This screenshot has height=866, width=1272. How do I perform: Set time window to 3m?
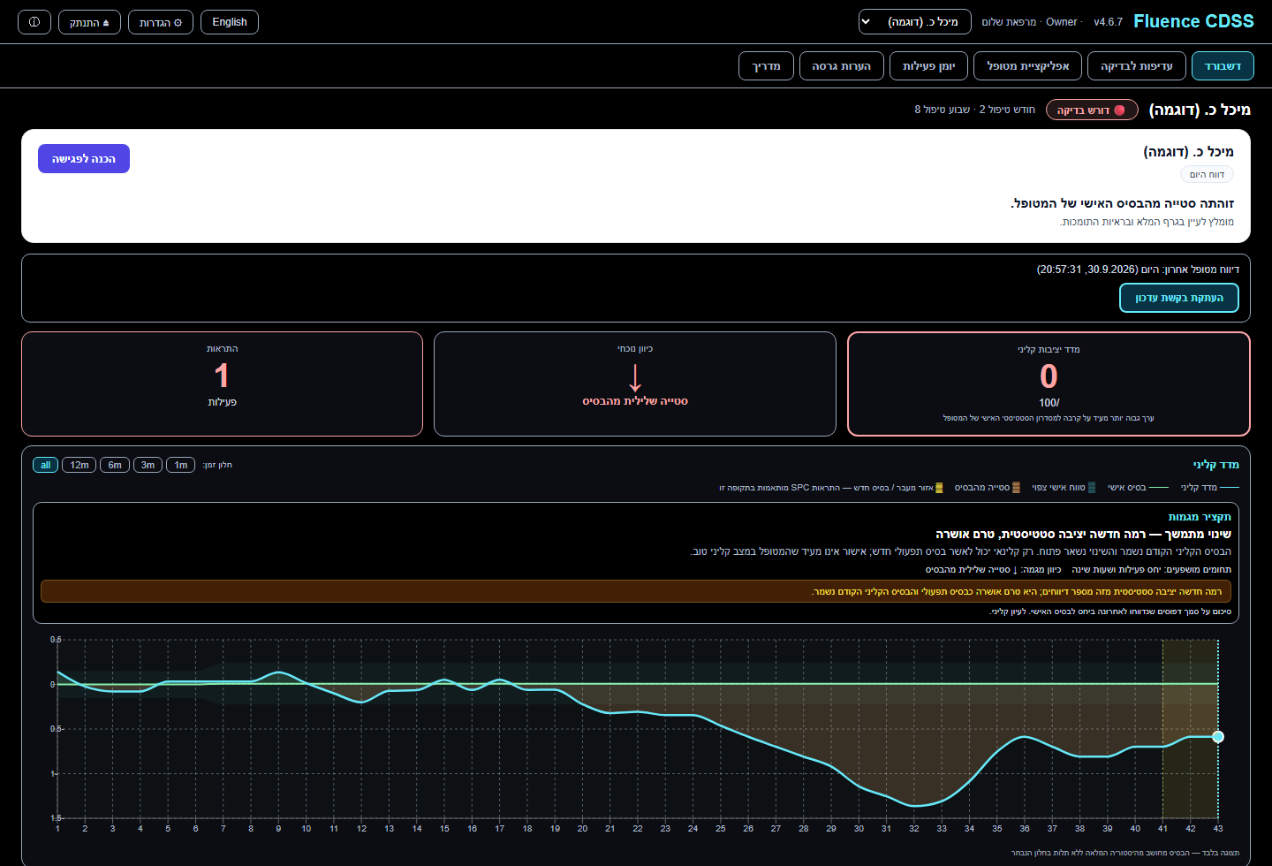[x=148, y=465]
